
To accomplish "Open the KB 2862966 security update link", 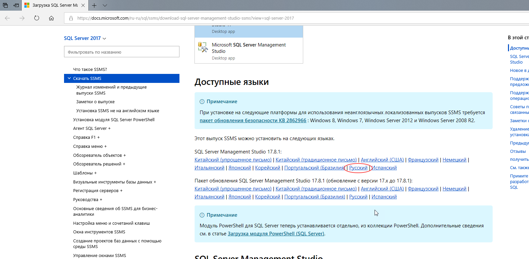I will point(253,121).
